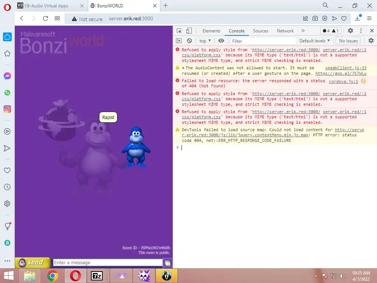Switch to the Sources tab

coord(260,31)
